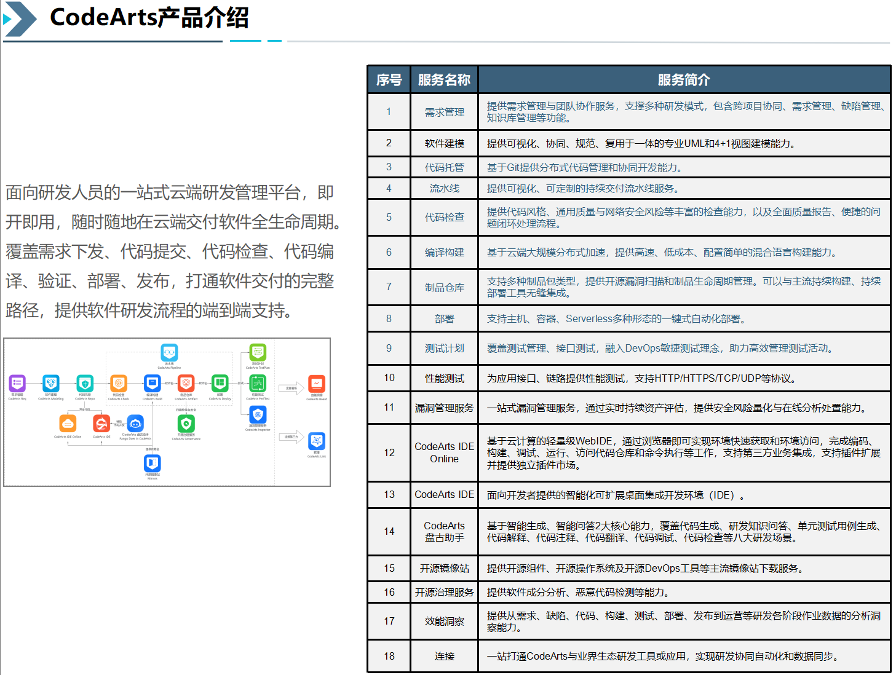Image resolution: width=896 pixels, height=675 pixels.
Task: Click the CodeArts产品介绍 slide title
Action: 149,18
